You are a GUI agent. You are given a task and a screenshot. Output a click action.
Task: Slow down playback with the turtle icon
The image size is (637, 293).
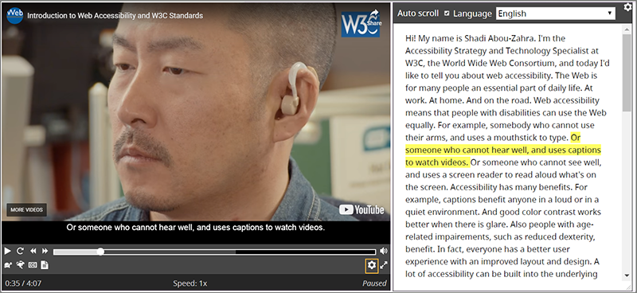pos(8,265)
